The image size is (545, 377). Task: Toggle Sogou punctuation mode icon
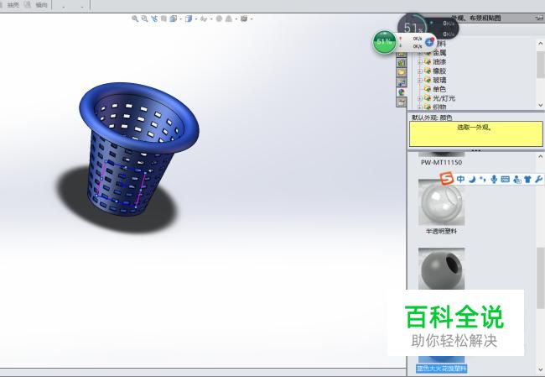[482, 180]
